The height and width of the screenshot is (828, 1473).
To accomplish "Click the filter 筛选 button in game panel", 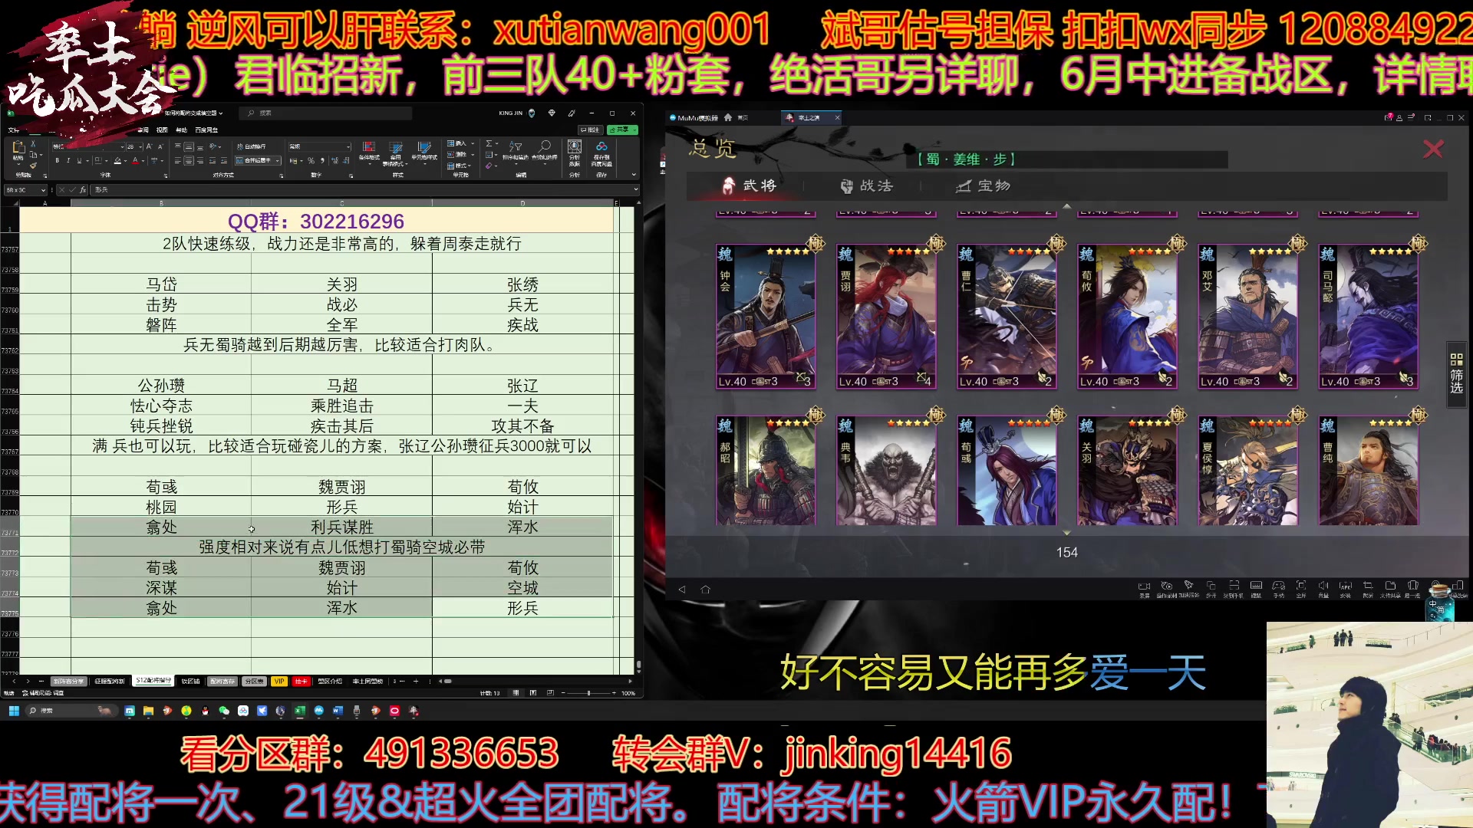I will [x=1456, y=373].
